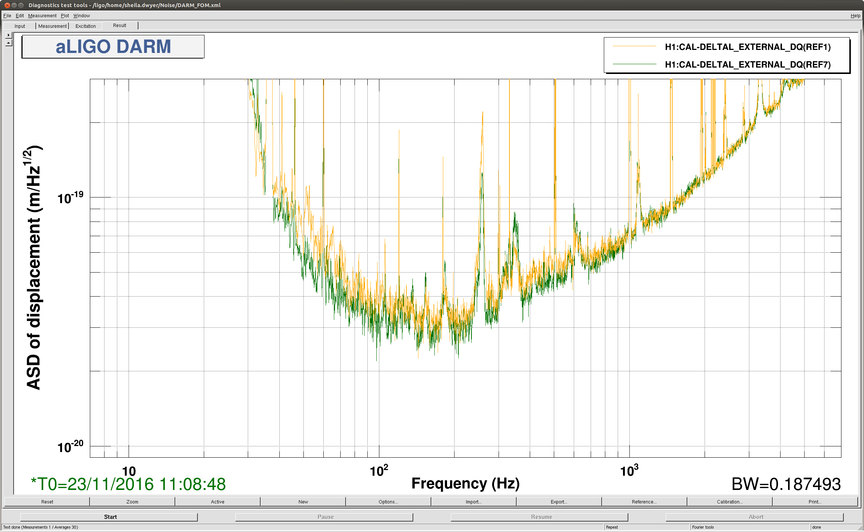Select the aLIGO DARM plot title
The height and width of the screenshot is (532, 864).
[x=113, y=47]
